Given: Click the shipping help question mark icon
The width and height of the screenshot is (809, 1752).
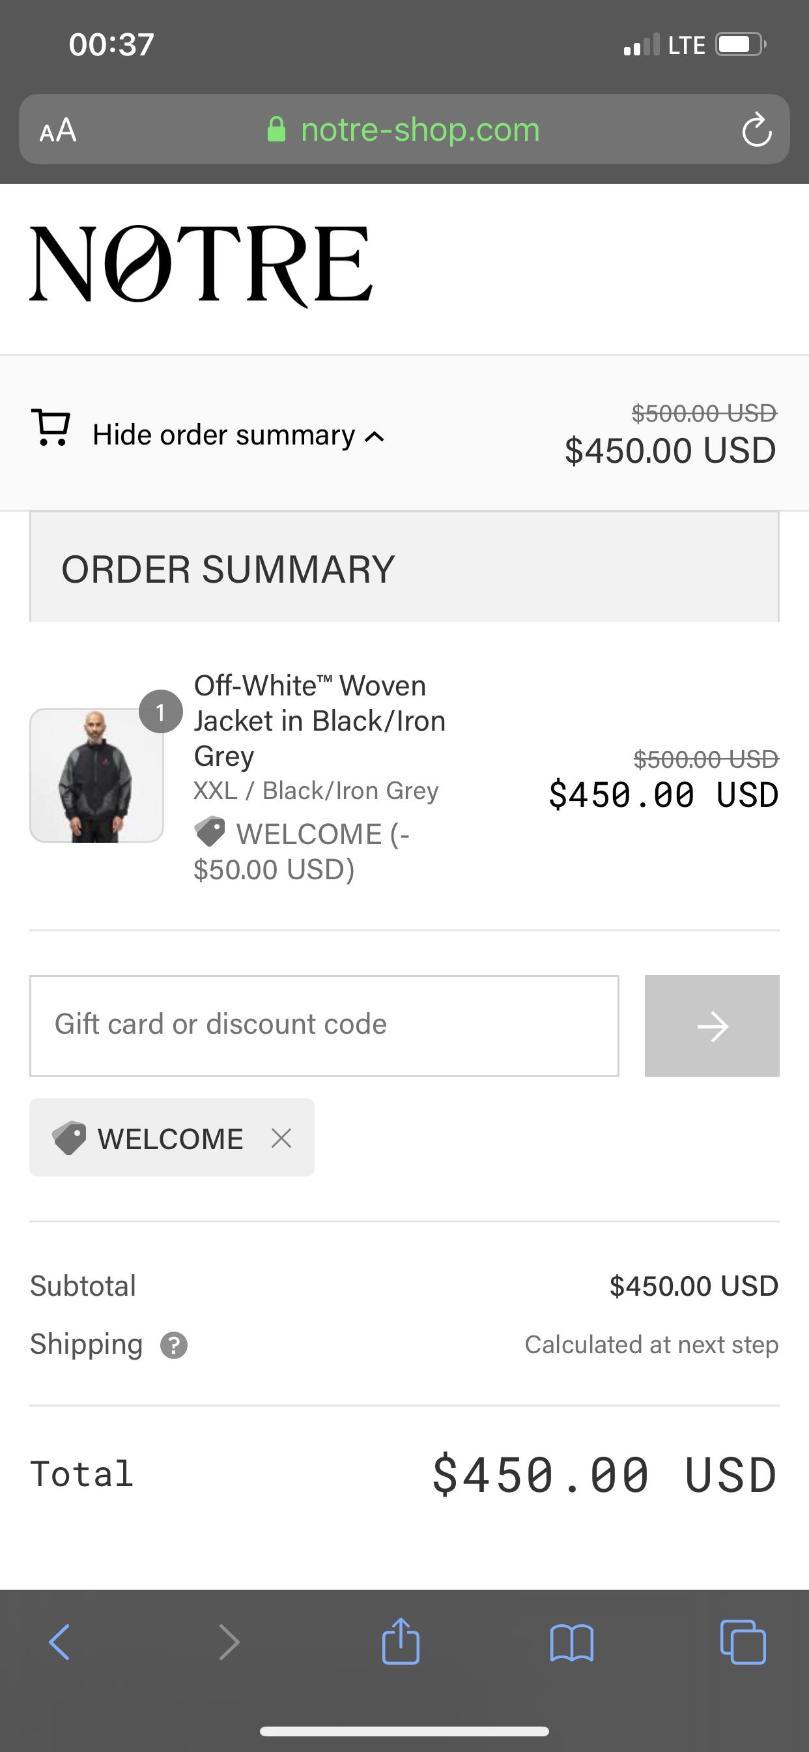Looking at the screenshot, I should [x=174, y=1345].
